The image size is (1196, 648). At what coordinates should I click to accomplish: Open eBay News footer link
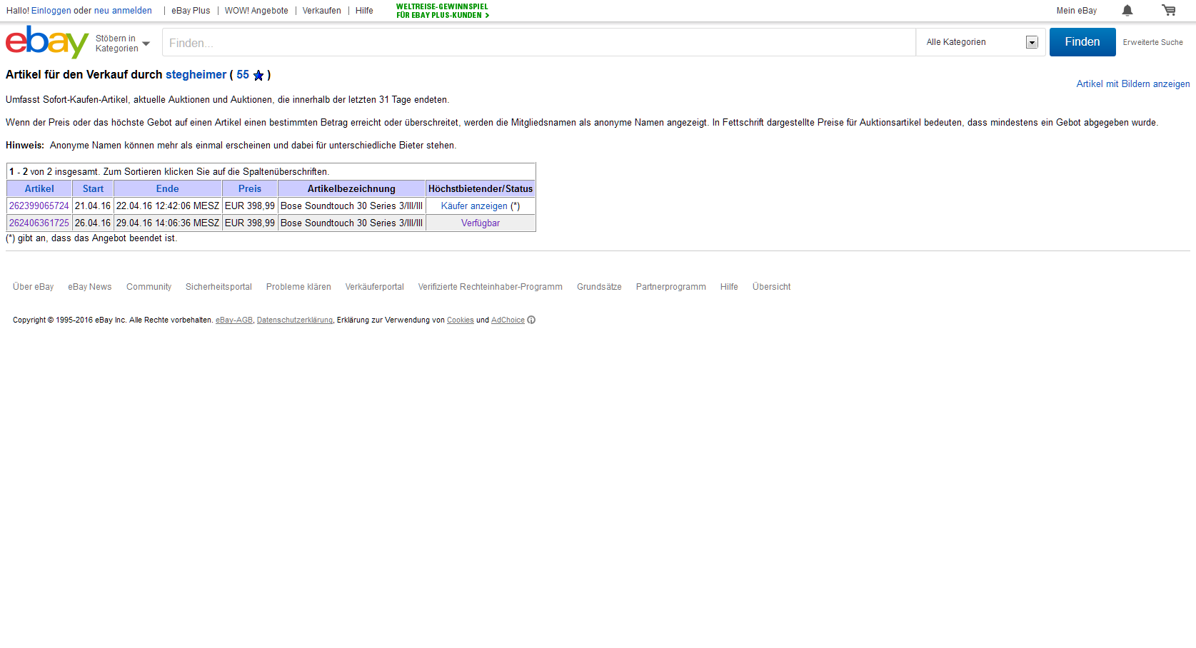tap(90, 287)
